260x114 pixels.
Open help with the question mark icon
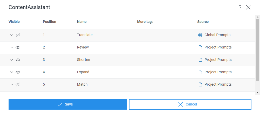click(240, 7)
